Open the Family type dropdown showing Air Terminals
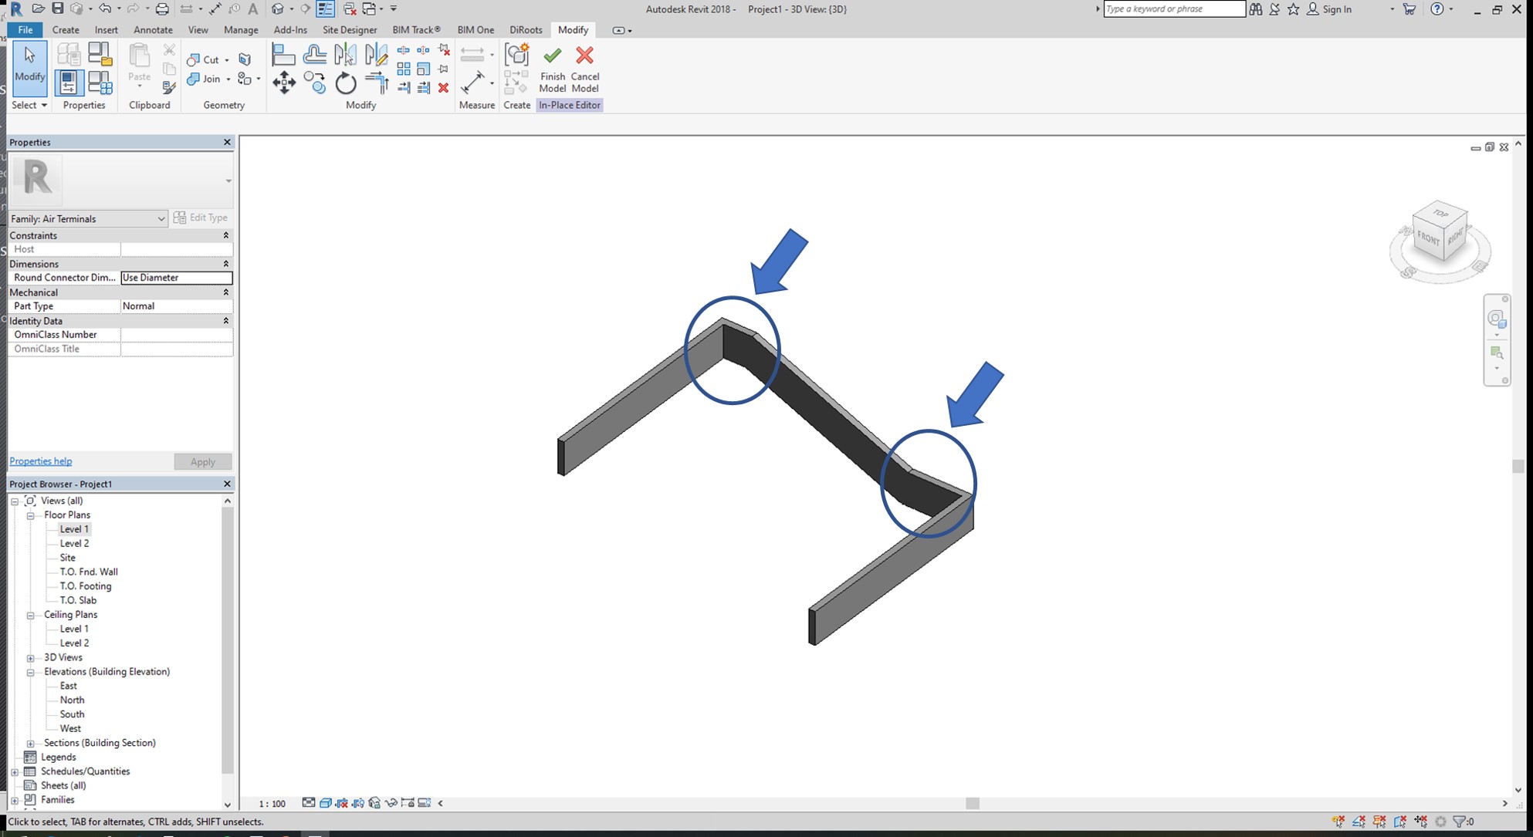1533x837 pixels. 162,218
